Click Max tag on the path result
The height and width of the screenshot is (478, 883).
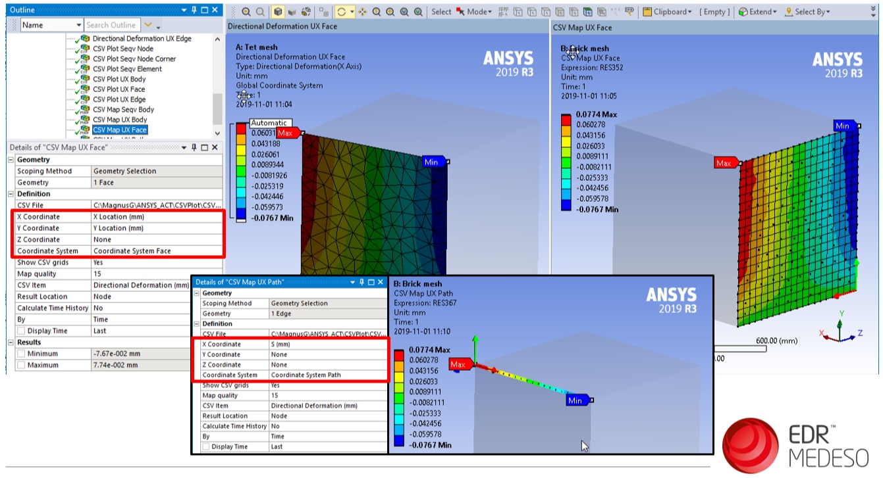(x=460, y=364)
